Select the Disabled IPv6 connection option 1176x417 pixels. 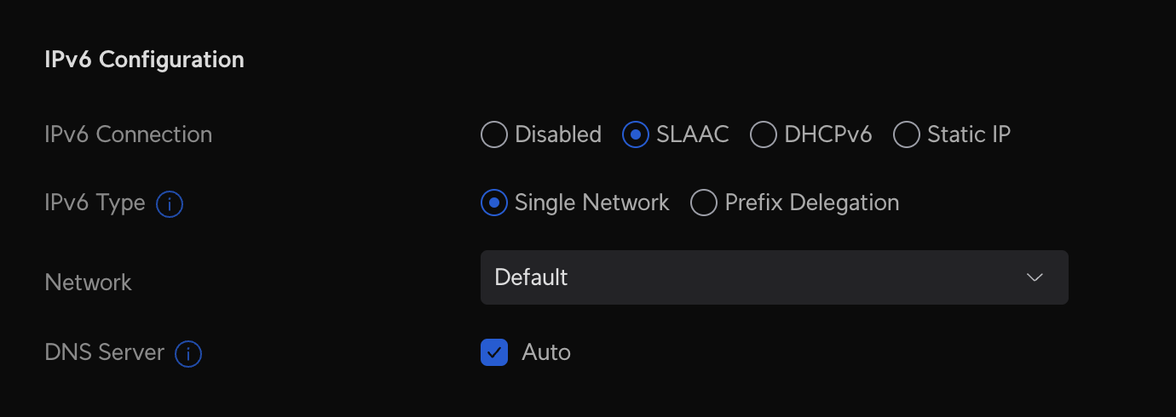pyautogui.click(x=494, y=134)
